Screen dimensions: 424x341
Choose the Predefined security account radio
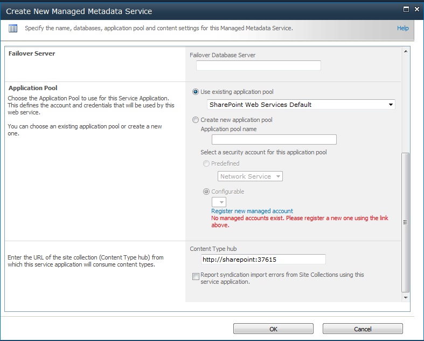pyautogui.click(x=206, y=163)
